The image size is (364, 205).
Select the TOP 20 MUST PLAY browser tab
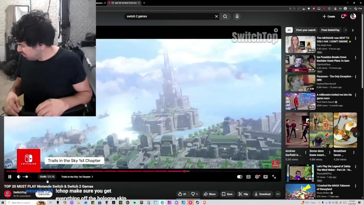124,3
